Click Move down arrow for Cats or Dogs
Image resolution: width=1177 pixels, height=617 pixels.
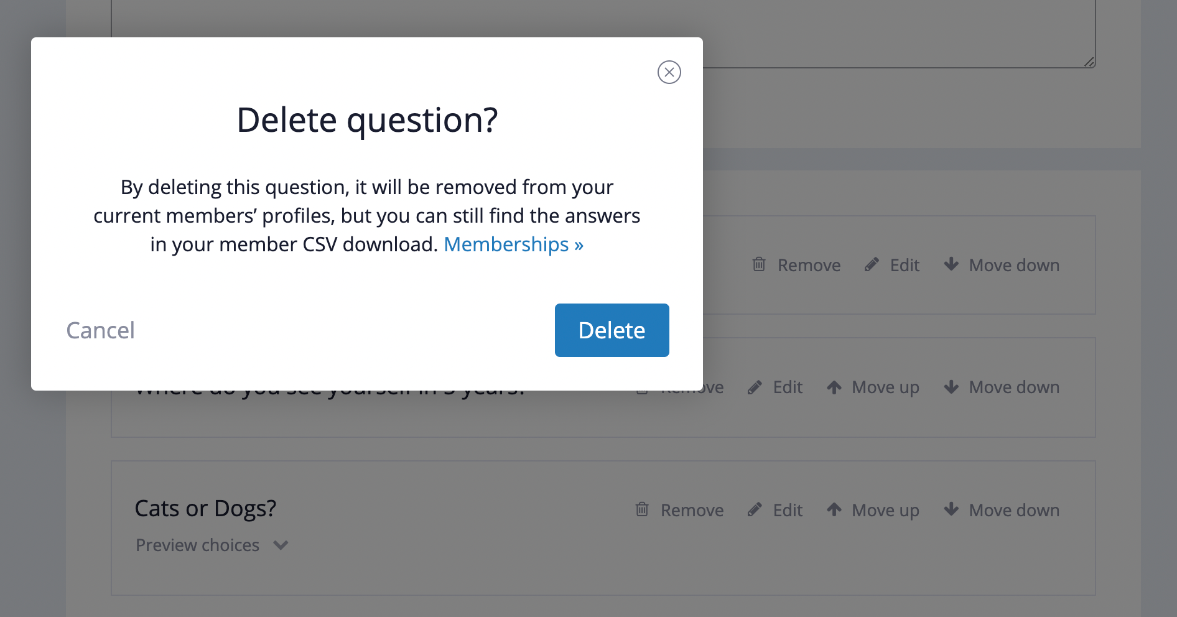pos(951,510)
